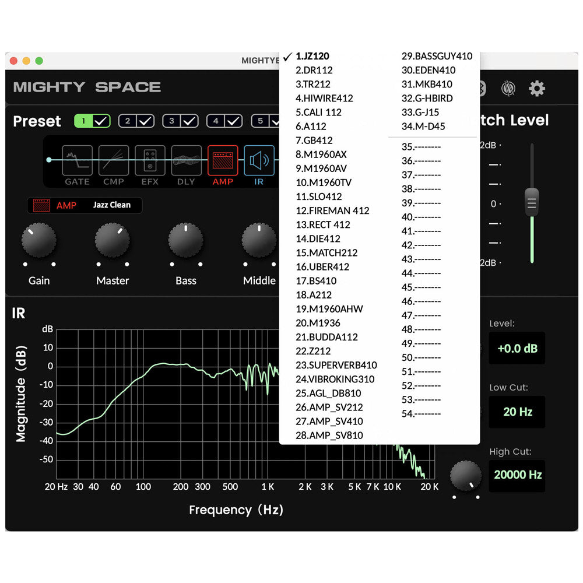583x583 pixels.
Task: Toggle the checkmark on Preset 2
Action: click(x=145, y=121)
